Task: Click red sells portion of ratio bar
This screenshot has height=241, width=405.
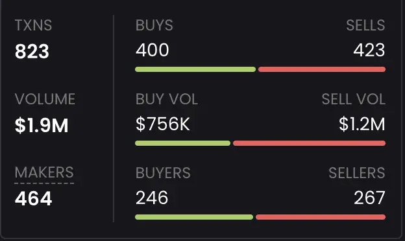Action: 322,69
